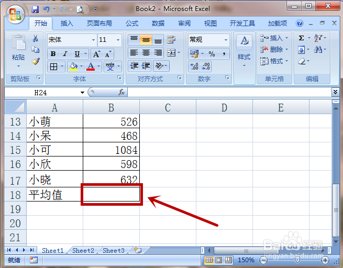Switch to the 页面布局 ribbon tab
This screenshot has height=268, width=343.
pos(99,23)
